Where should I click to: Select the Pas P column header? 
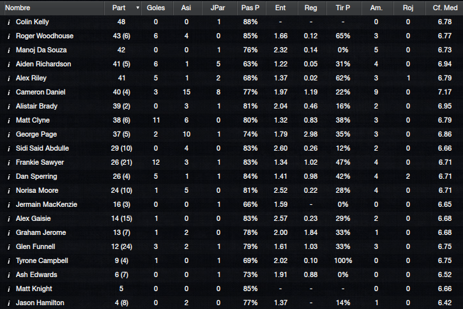coord(250,8)
